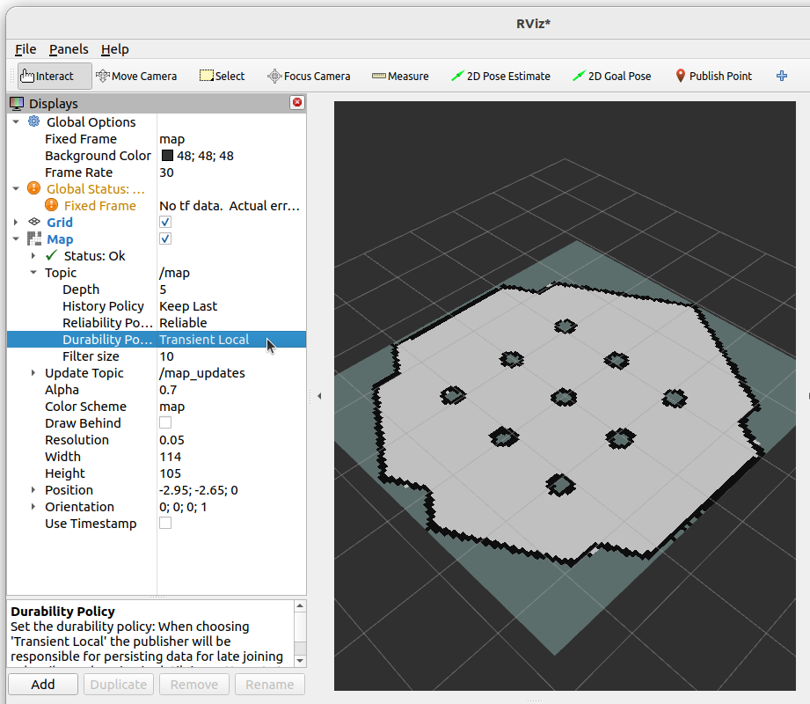This screenshot has height=704, width=810.
Task: Click the Global Status warning icon
Action: pos(33,188)
